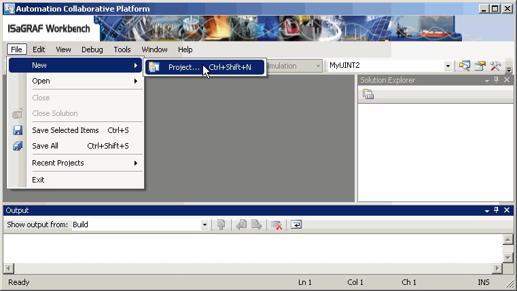Open the Show output from Build dropdown
This screenshot has height=291, width=517.
[204, 225]
